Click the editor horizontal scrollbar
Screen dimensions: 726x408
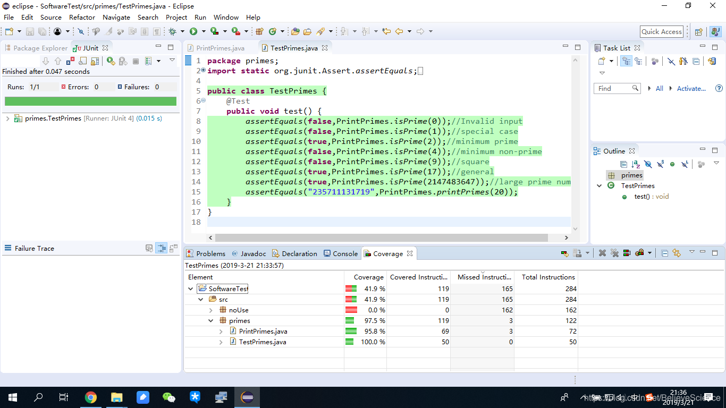pos(381,237)
